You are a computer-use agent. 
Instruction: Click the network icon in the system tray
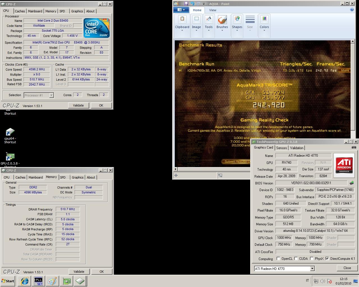pyautogui.click(x=316, y=281)
